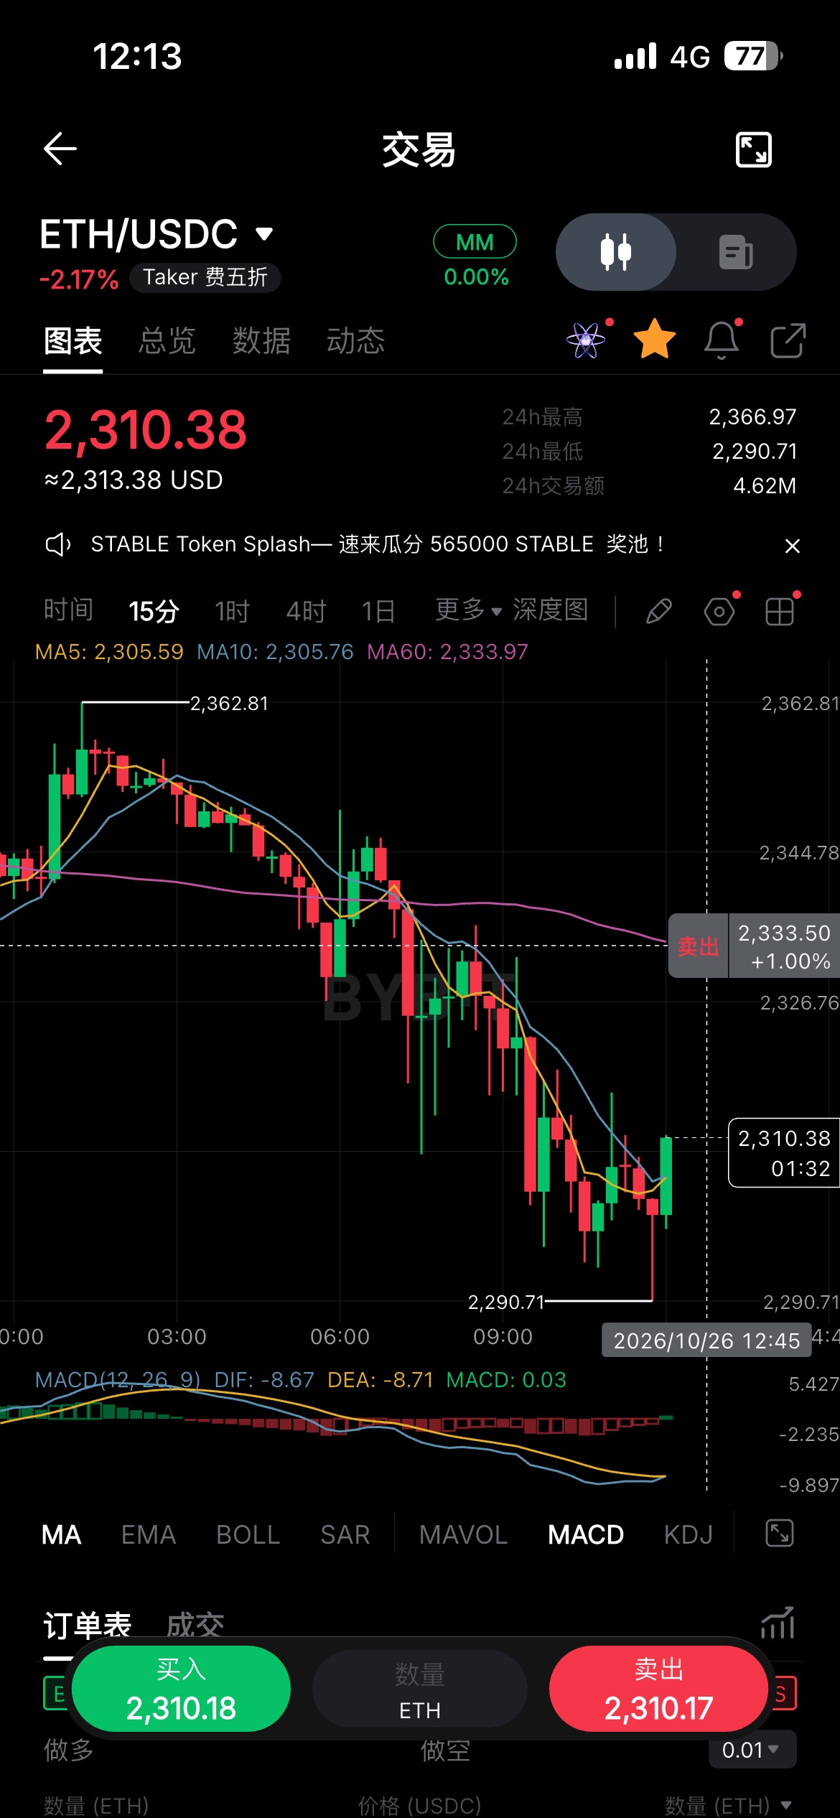Open the AI atom assistant icon
The image size is (840, 1818).
click(x=586, y=340)
